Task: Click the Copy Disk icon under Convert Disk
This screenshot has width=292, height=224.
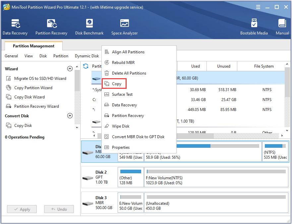Action: 8,125
